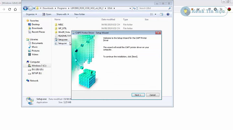The image size is (233, 130).
Task: Click browser home icon behind Explorer
Action: point(15,9)
